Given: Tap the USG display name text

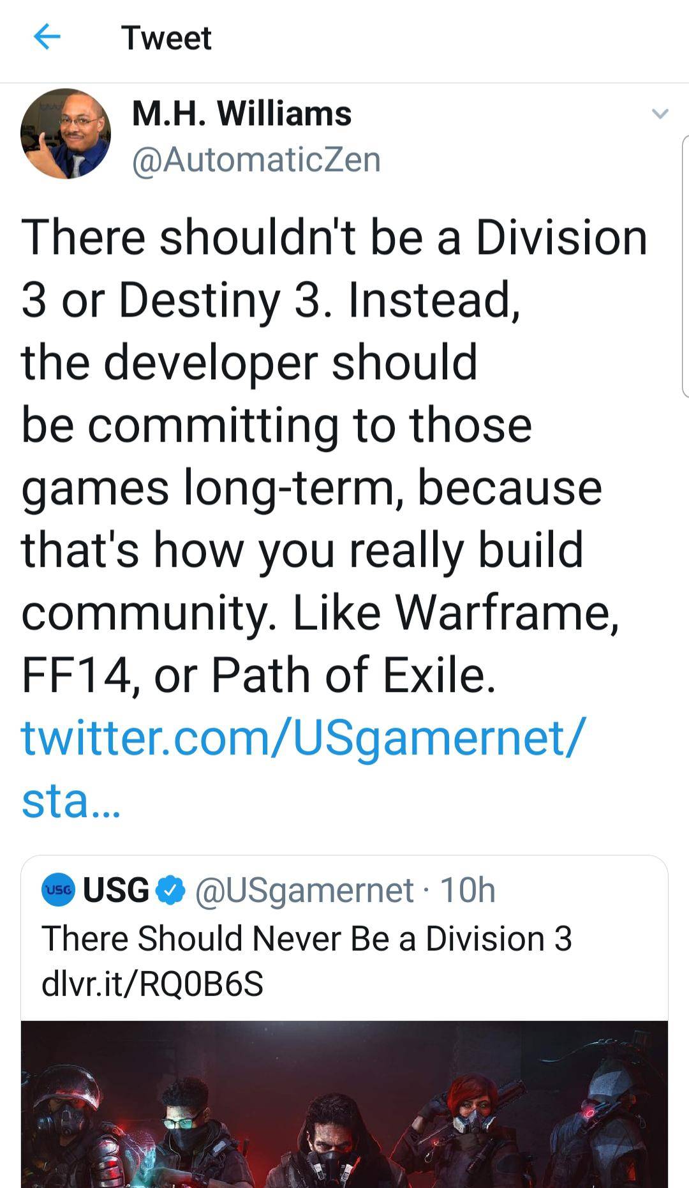Looking at the screenshot, I should pyautogui.click(x=115, y=887).
